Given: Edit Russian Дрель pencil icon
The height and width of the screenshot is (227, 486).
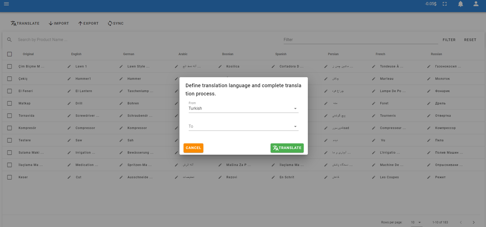Looking at the screenshot, I should tap(429, 103).
